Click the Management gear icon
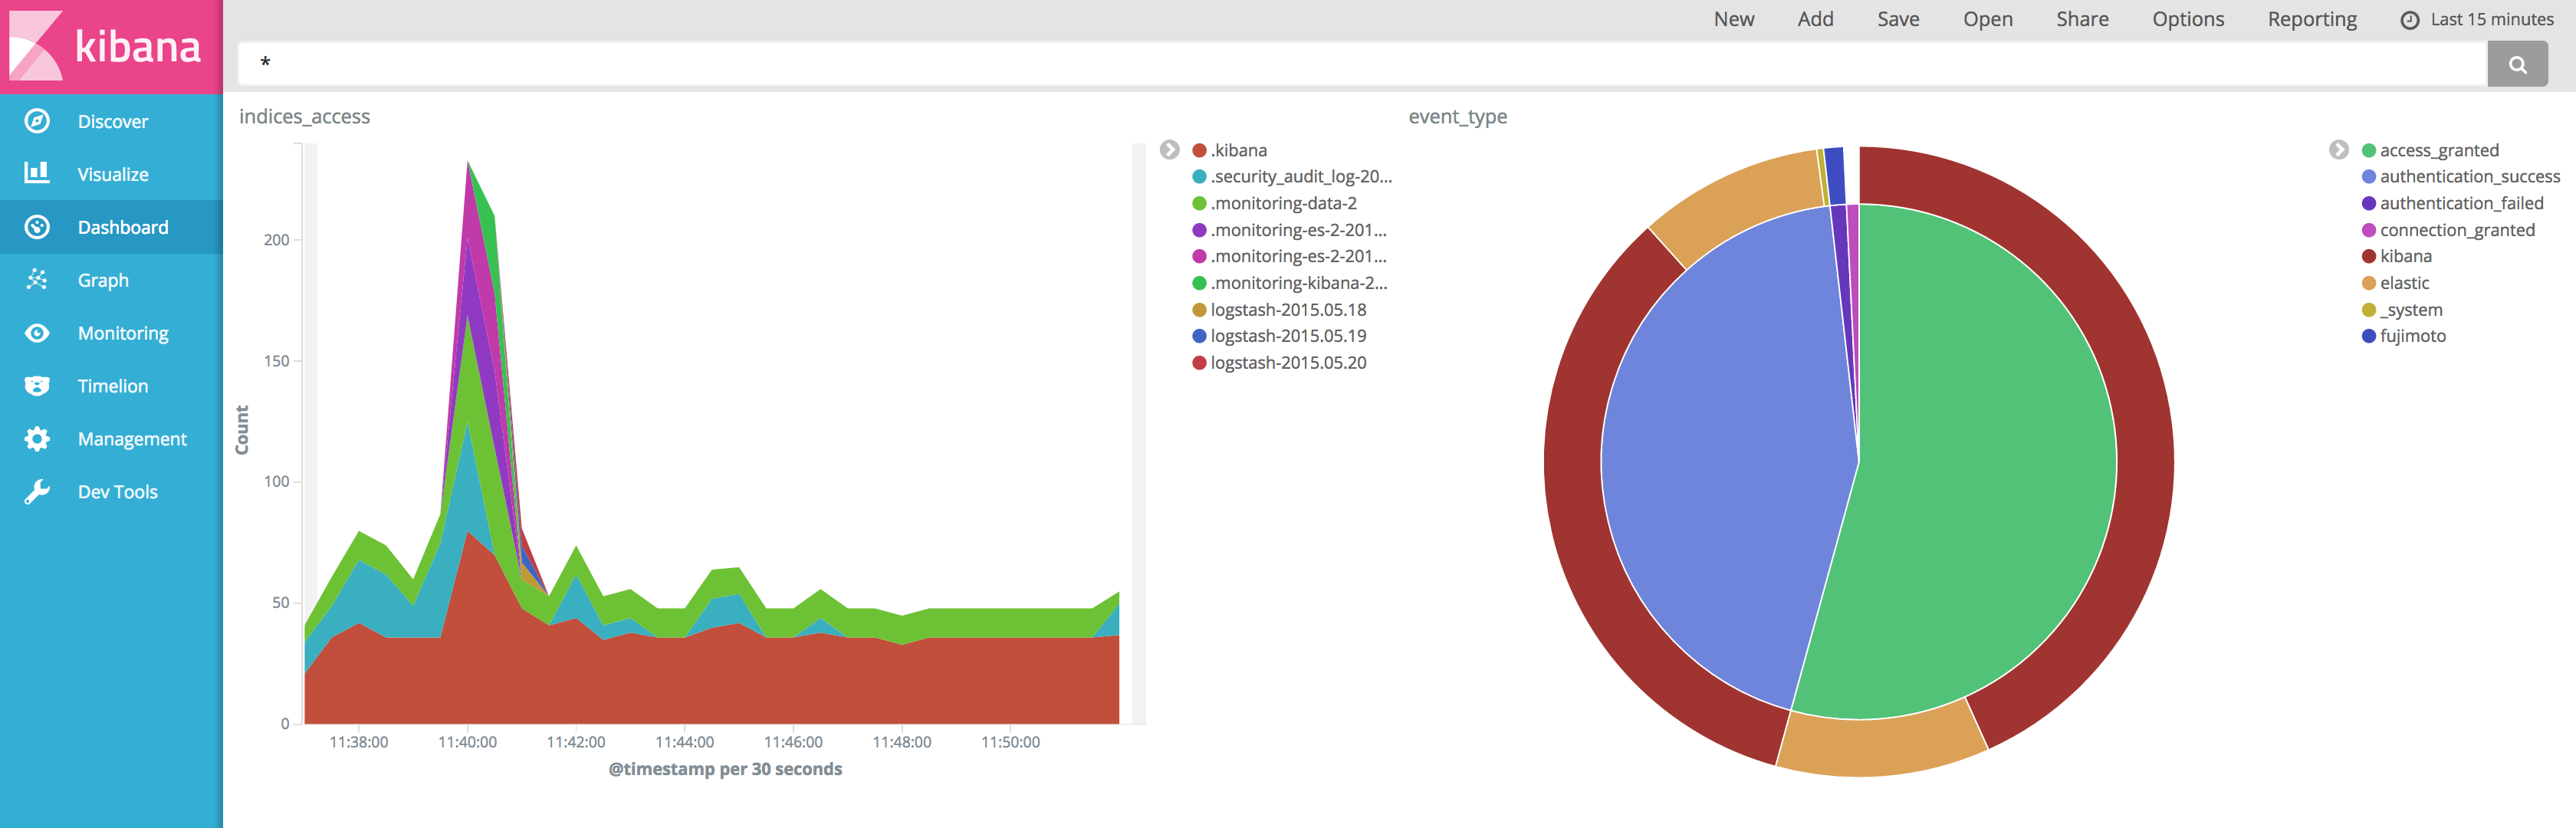2576x828 pixels. point(37,438)
